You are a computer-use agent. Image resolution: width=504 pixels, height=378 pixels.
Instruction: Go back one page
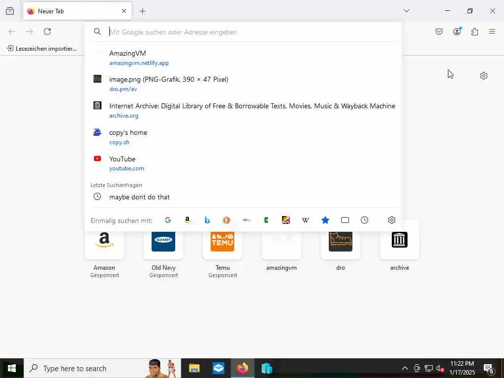[x=12, y=31]
